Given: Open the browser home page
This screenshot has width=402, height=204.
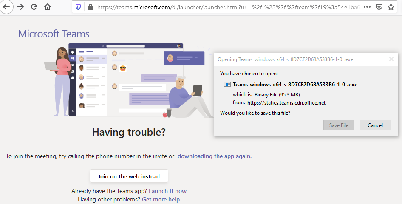Looking at the screenshot, I should pyautogui.click(x=48, y=7).
